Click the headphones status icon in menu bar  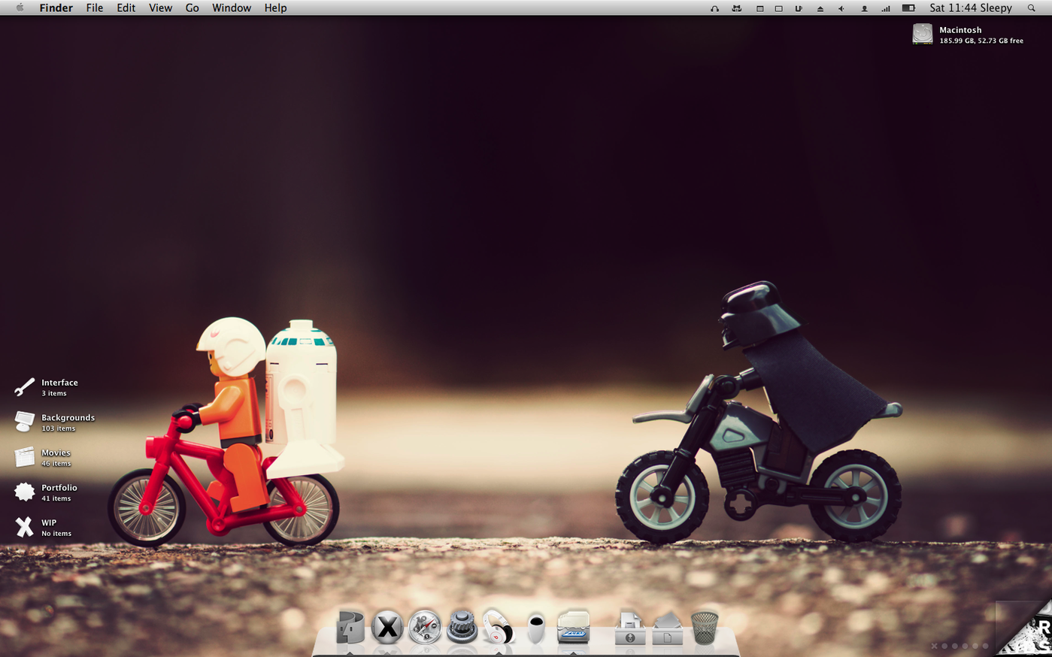click(714, 8)
